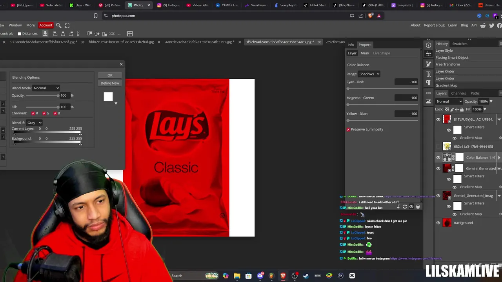Screen dimensions: 502x282
Task: Open Steam icon in the Windows taskbar
Action: click(306, 276)
